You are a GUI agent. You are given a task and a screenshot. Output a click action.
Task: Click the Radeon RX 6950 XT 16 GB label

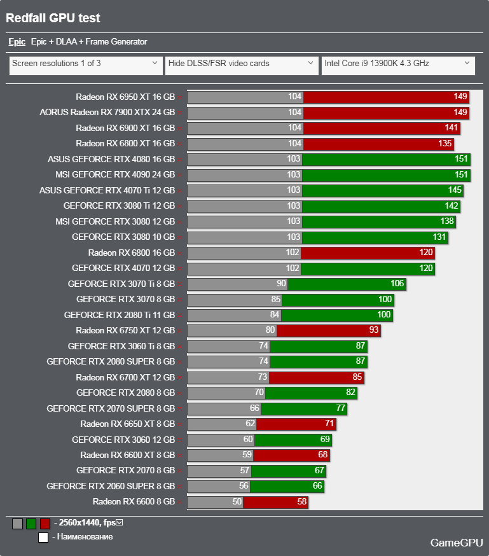tap(125, 97)
